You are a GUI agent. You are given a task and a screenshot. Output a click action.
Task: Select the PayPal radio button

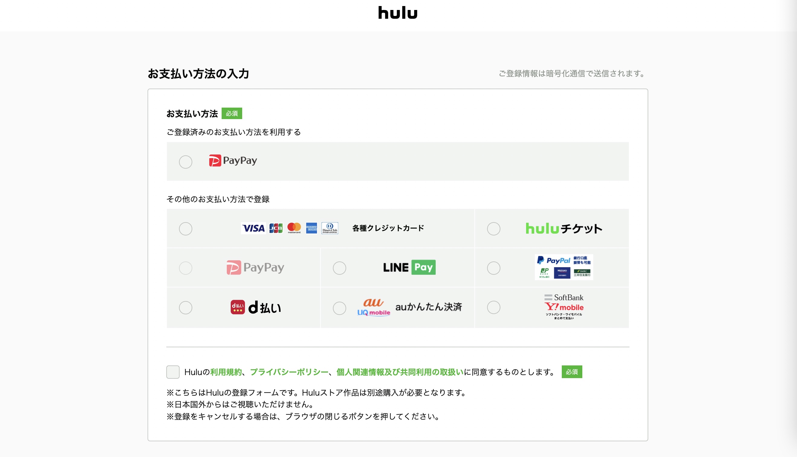coord(494,268)
